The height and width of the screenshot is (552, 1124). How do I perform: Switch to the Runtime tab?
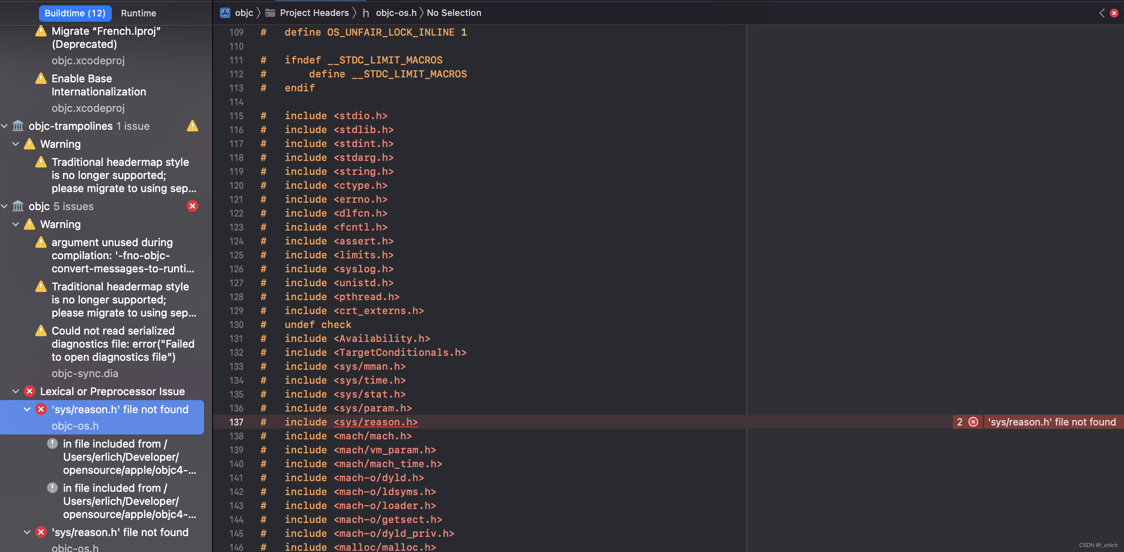coord(138,13)
